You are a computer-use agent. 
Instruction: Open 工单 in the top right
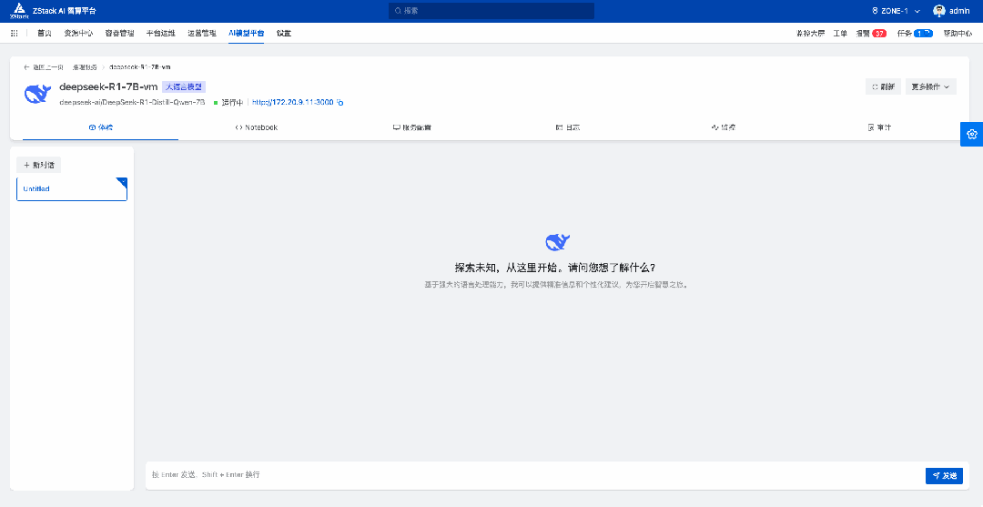pos(840,33)
